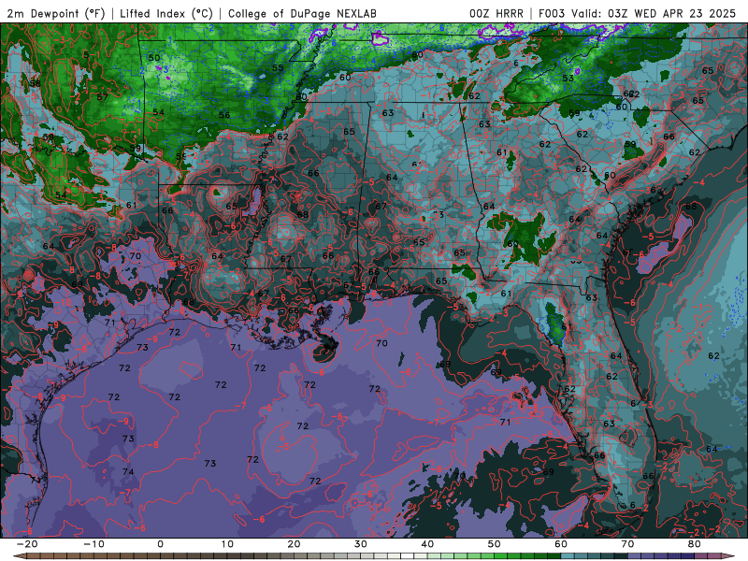Click the "58" dewpoint value on the map

[x=35, y=83]
